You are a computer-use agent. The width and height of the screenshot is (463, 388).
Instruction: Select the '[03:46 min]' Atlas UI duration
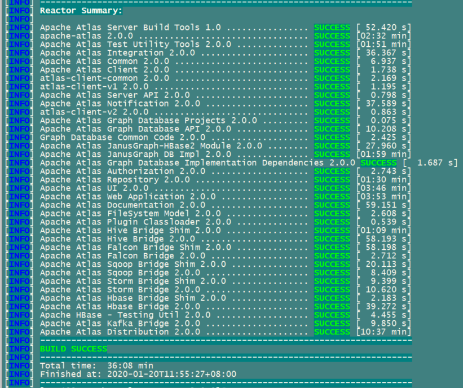point(383,188)
